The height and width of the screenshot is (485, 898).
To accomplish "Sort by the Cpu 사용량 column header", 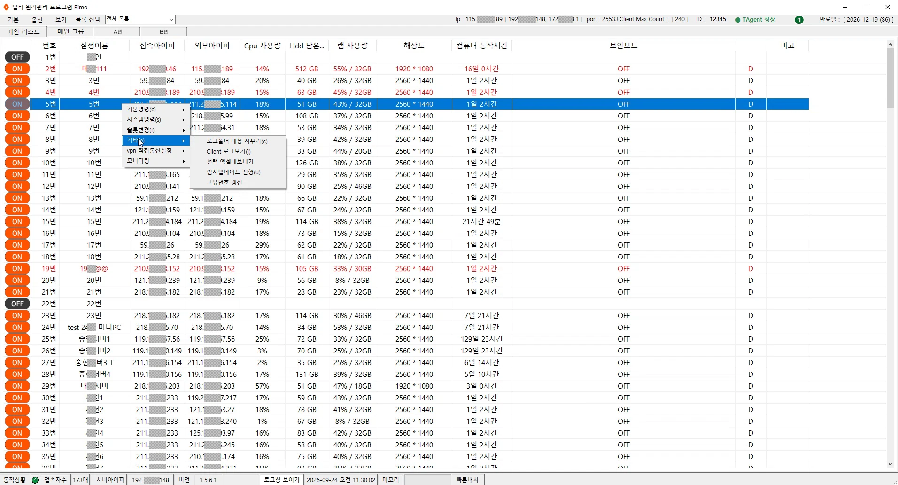I will pyautogui.click(x=262, y=46).
